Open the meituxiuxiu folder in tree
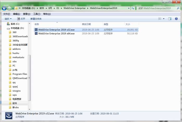 tap(16, 57)
